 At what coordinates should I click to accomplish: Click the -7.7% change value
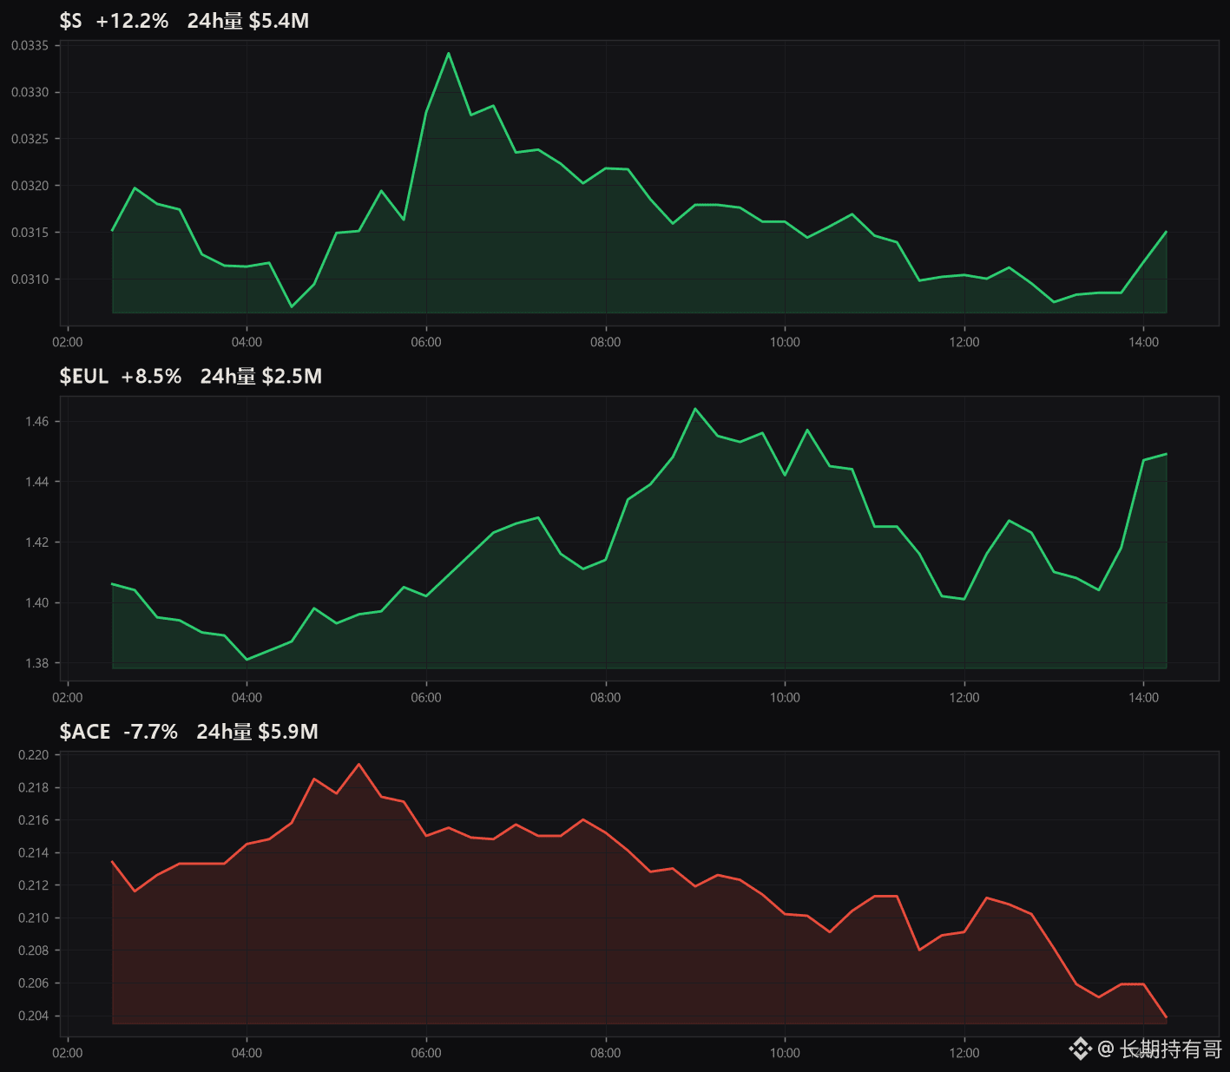(150, 732)
